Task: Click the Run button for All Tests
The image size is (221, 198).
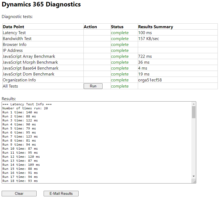Action: pyautogui.click(x=93, y=86)
